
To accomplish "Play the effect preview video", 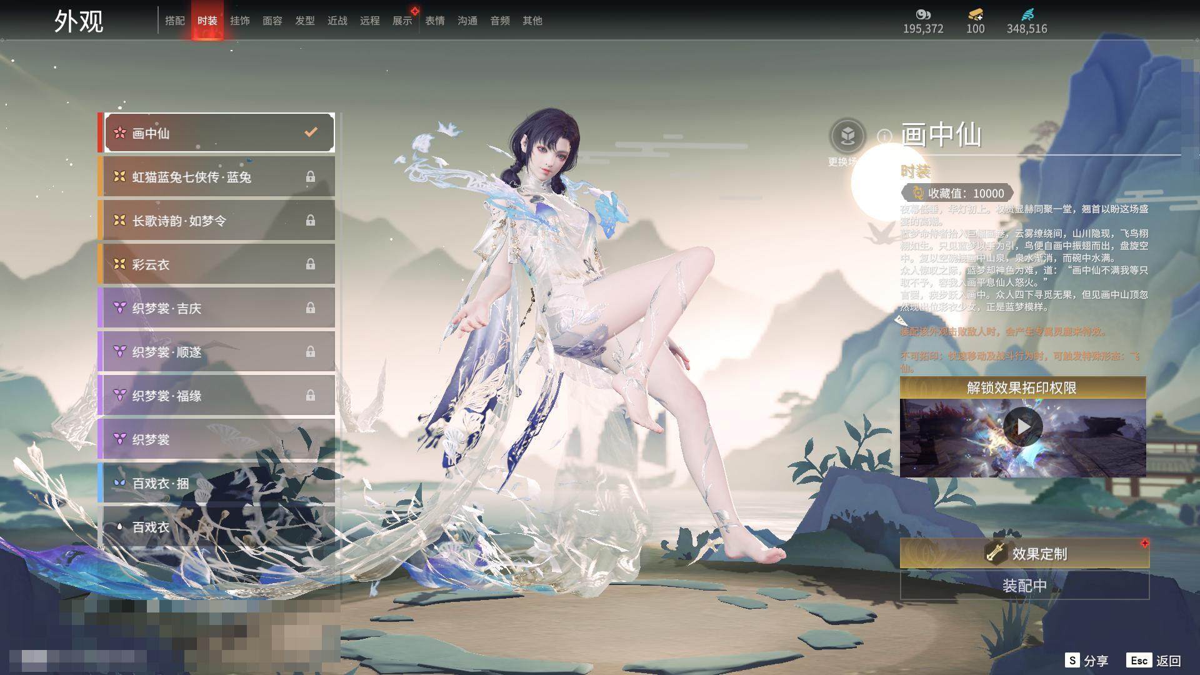I will tap(1022, 427).
